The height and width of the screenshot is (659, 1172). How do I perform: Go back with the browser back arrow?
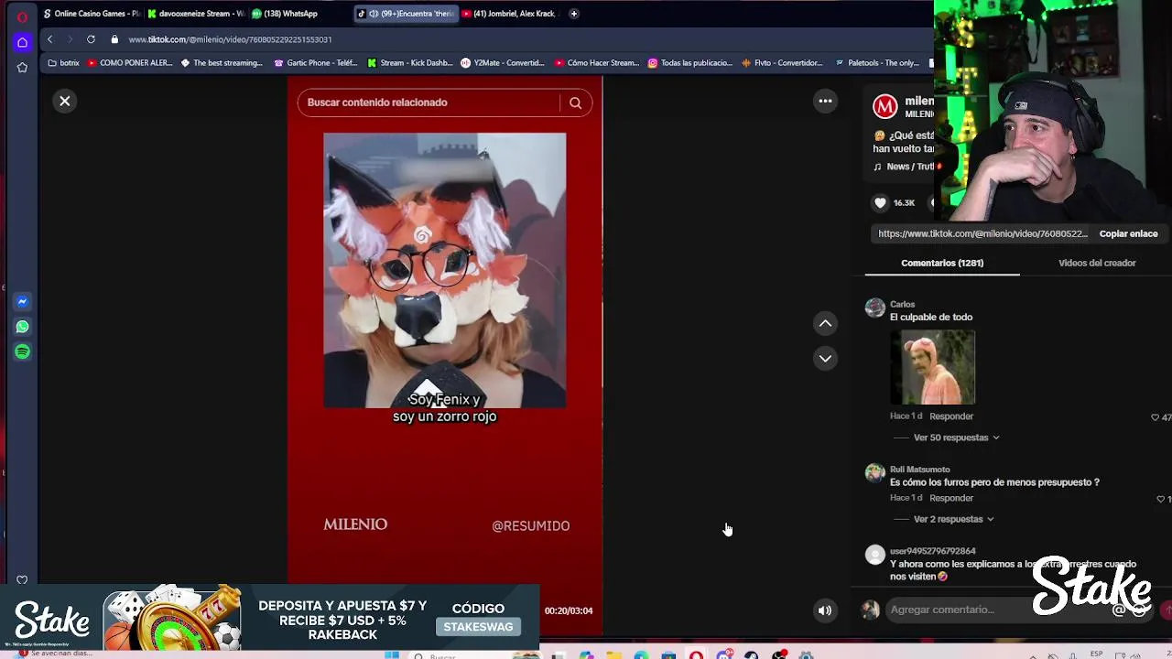tap(49, 39)
